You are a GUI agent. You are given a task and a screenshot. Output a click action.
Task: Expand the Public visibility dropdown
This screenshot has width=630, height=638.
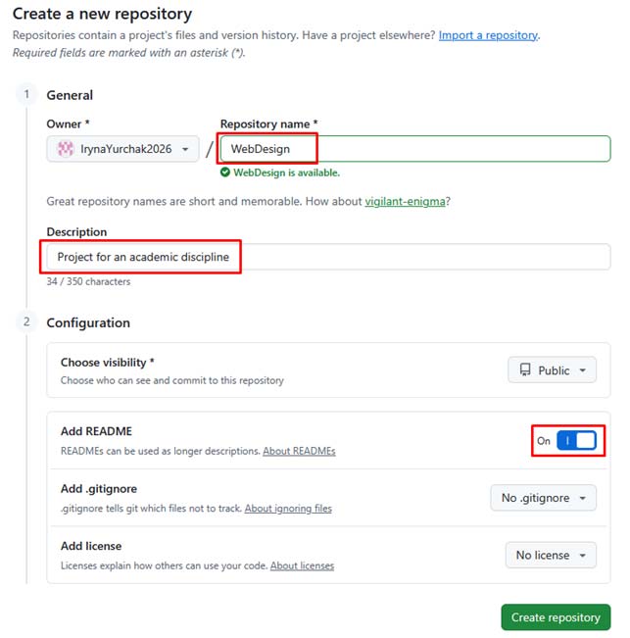click(552, 369)
